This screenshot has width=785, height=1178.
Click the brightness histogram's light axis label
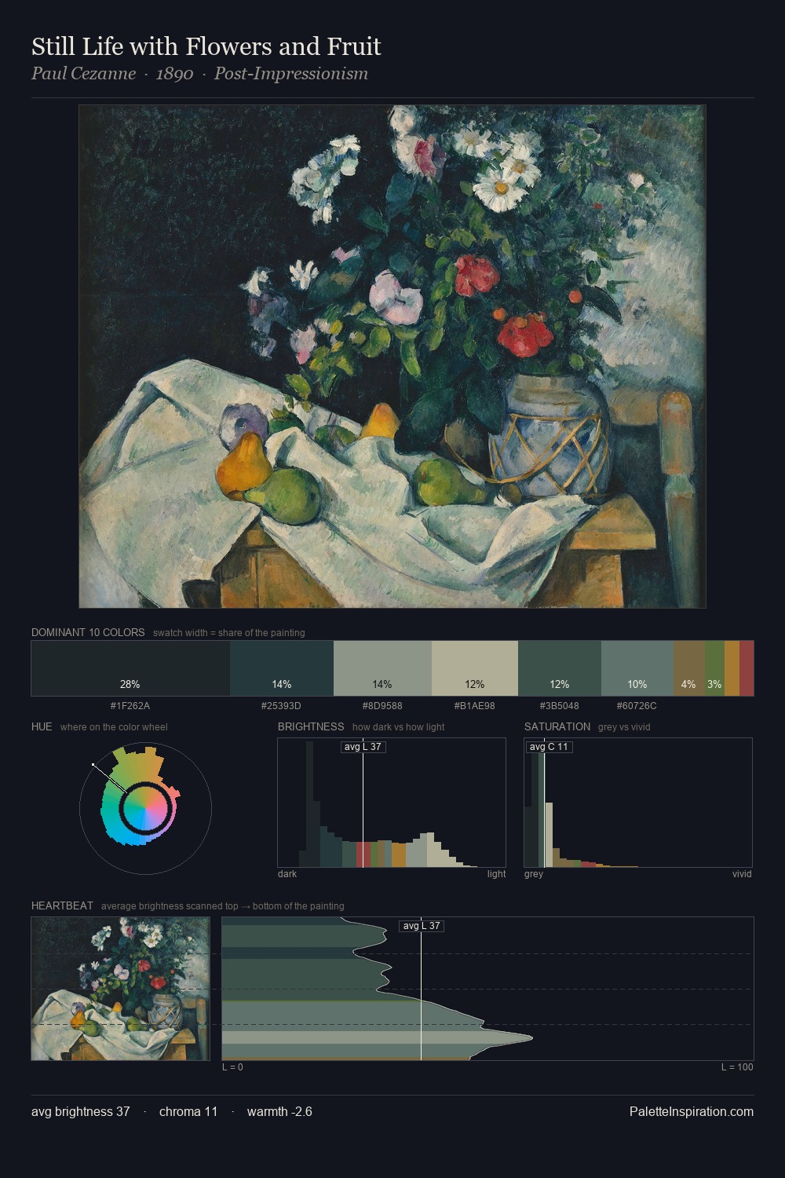click(x=497, y=873)
